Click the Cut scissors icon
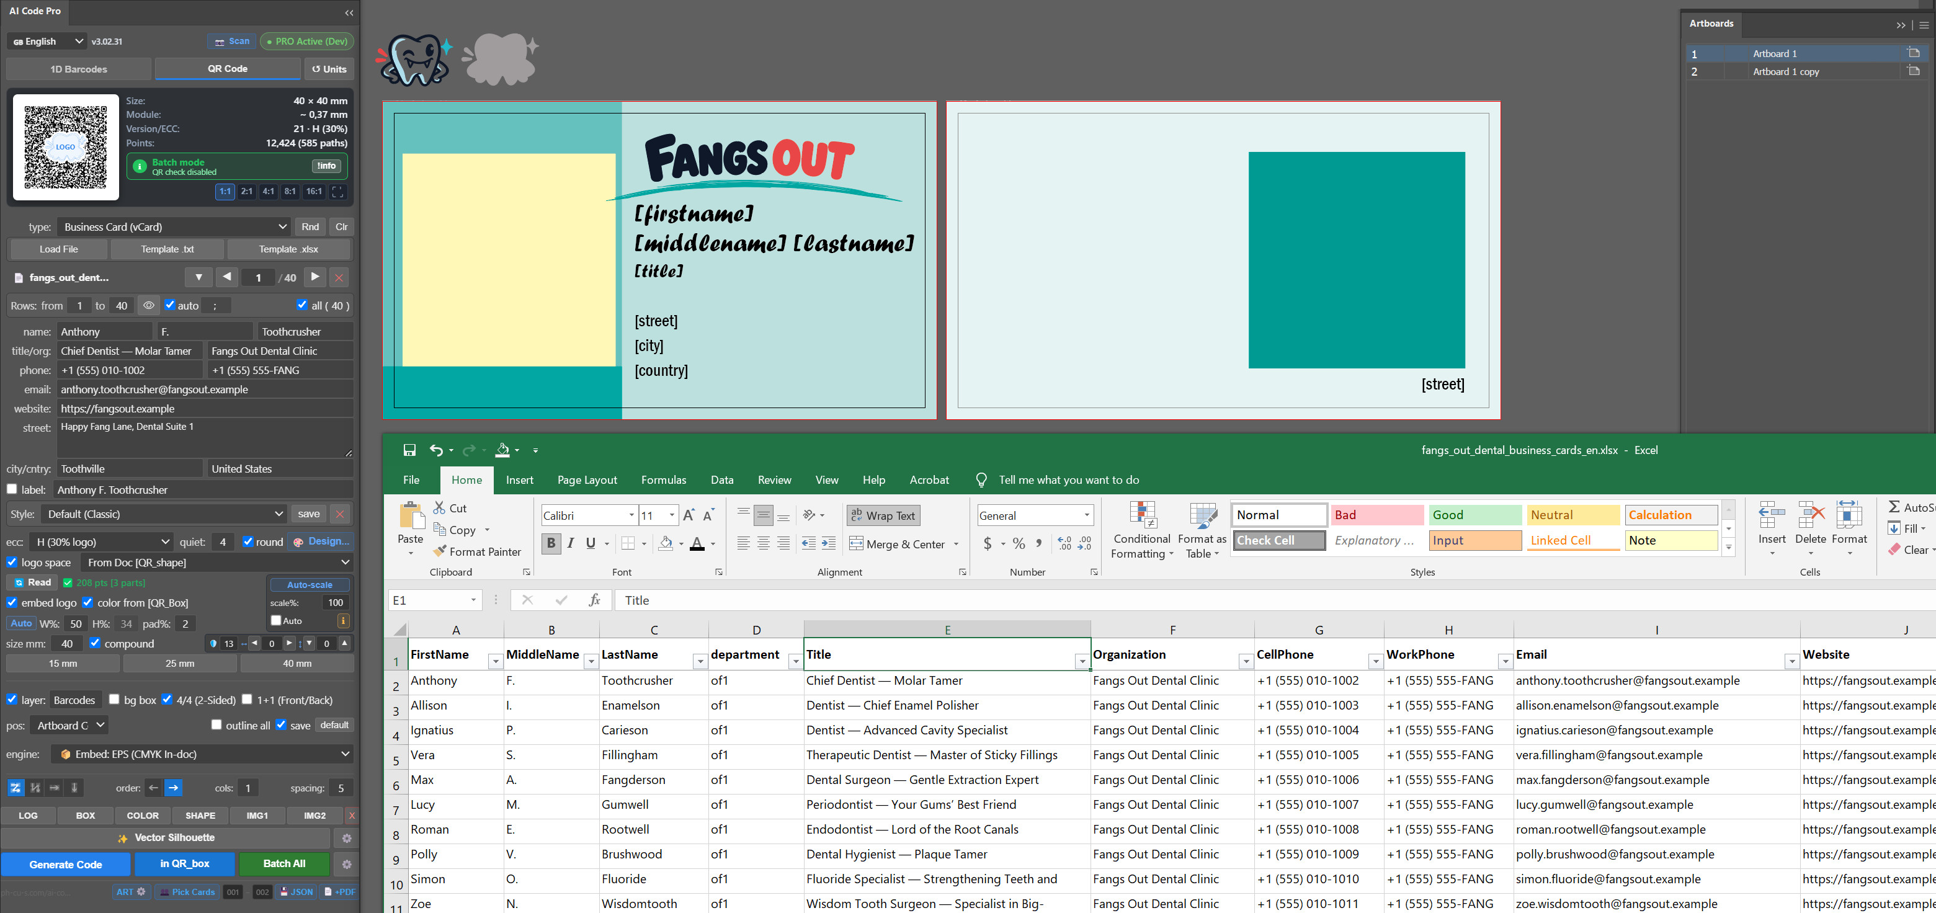Image resolution: width=1936 pixels, height=913 pixels. [x=440, y=508]
